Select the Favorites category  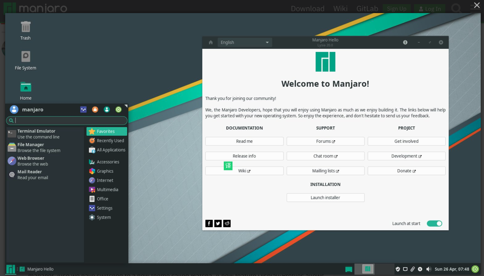coord(107,131)
